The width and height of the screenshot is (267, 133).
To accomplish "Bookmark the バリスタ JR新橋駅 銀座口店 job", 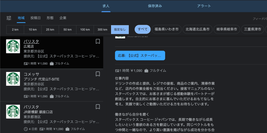I will pos(98,107).
